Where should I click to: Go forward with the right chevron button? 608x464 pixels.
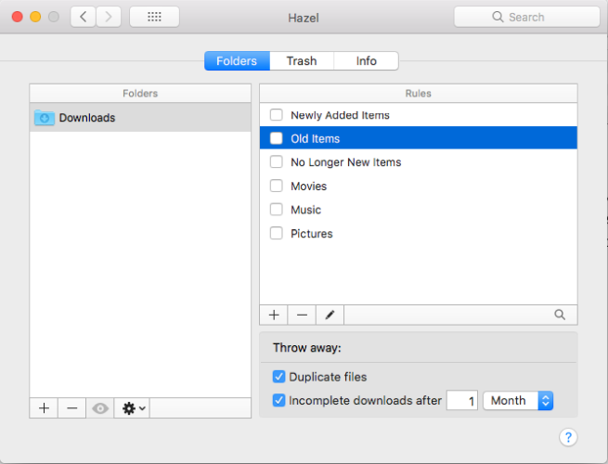coord(109,17)
